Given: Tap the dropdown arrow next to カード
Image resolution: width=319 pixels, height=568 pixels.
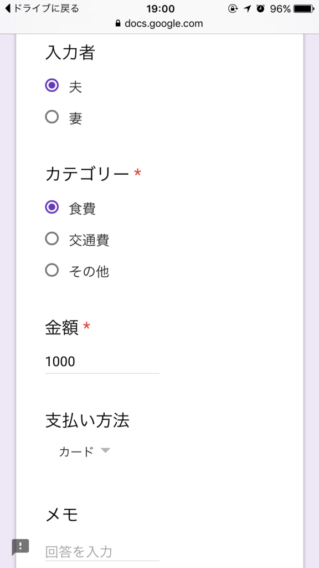Looking at the screenshot, I should click(x=106, y=451).
